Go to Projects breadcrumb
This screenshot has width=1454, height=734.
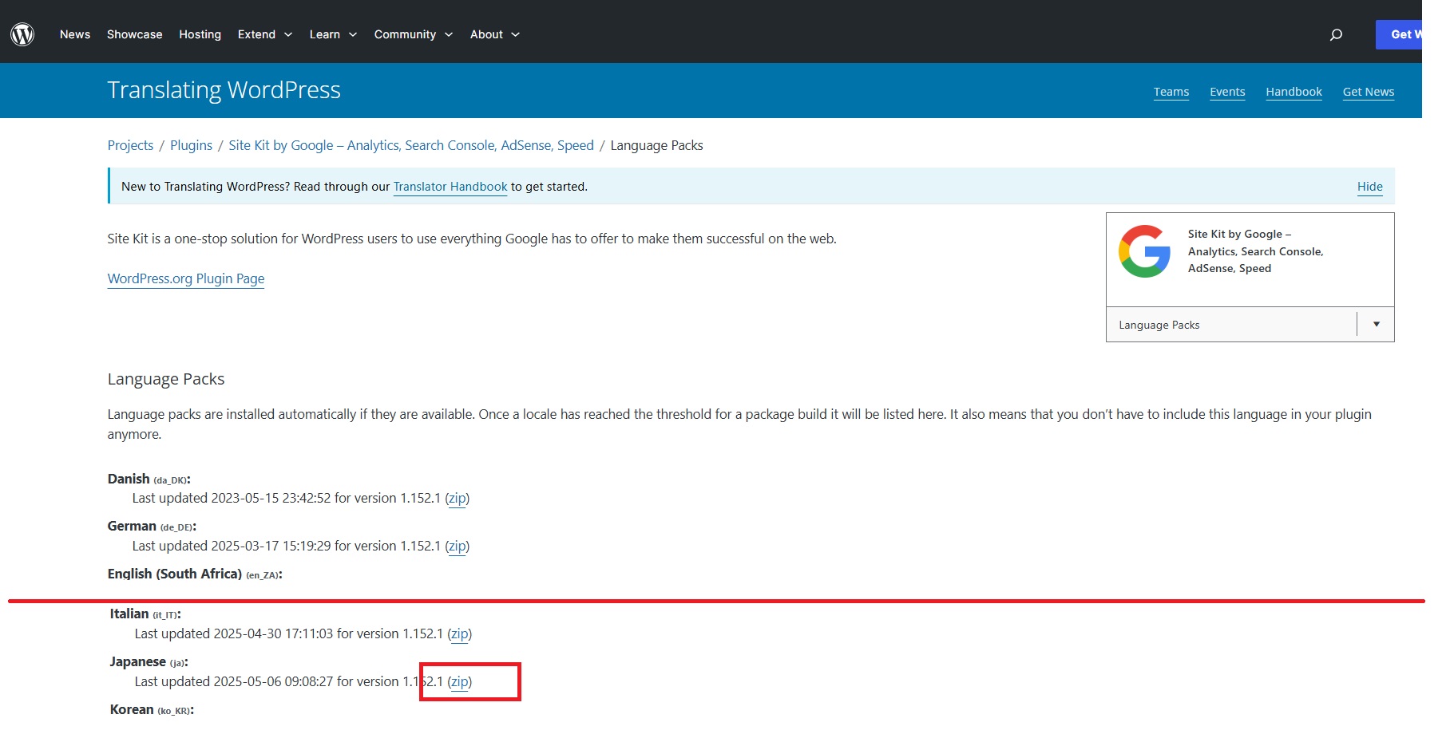(130, 145)
